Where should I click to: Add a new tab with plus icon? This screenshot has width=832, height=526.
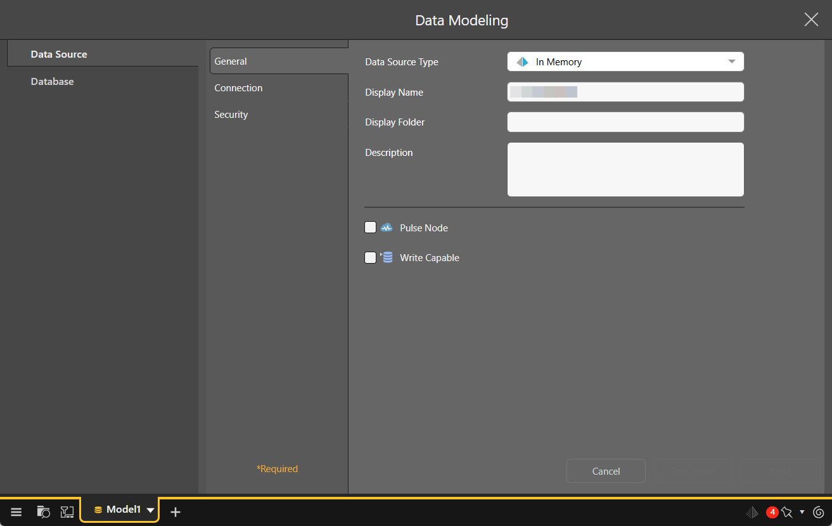[x=176, y=512]
